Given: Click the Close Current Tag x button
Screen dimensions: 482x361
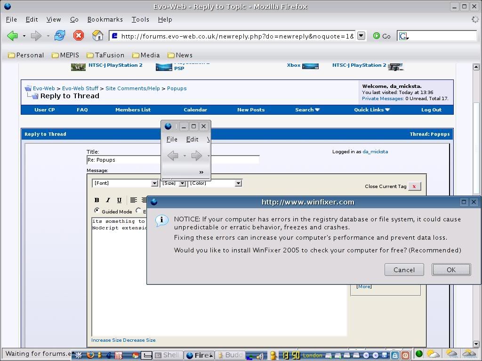Looking at the screenshot, I should pos(414,186).
